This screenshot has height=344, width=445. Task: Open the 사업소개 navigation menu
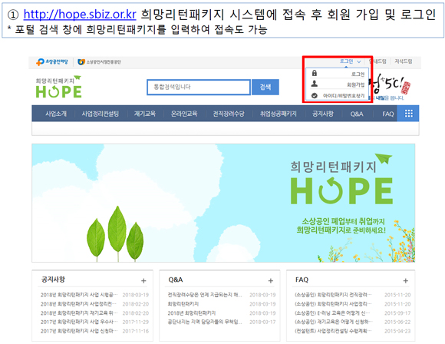[56, 114]
